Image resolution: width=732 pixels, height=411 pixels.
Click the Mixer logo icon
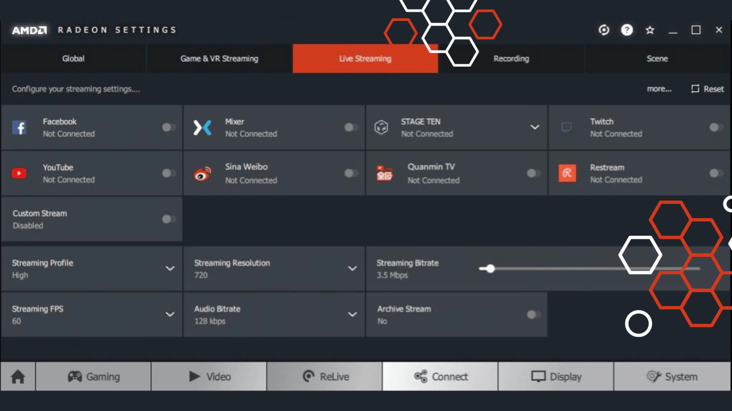202,127
